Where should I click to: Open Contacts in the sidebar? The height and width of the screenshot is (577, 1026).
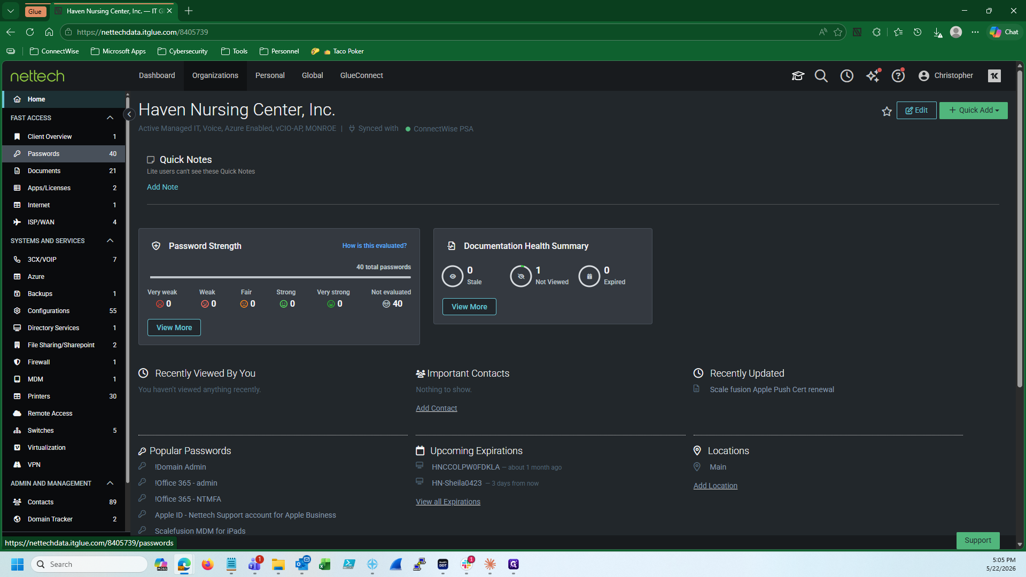[x=64, y=502]
